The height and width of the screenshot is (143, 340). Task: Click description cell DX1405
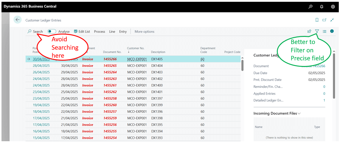click(157, 59)
